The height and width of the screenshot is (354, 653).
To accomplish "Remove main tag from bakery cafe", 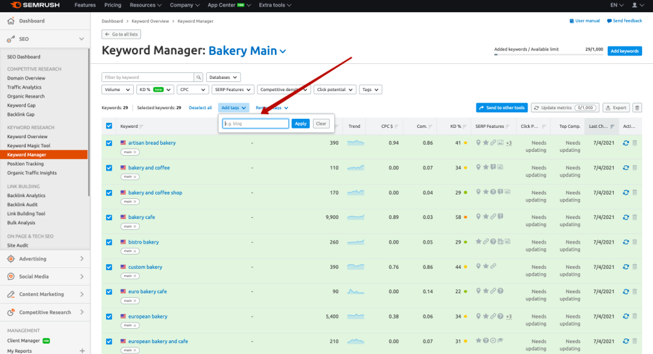I will tap(135, 227).
